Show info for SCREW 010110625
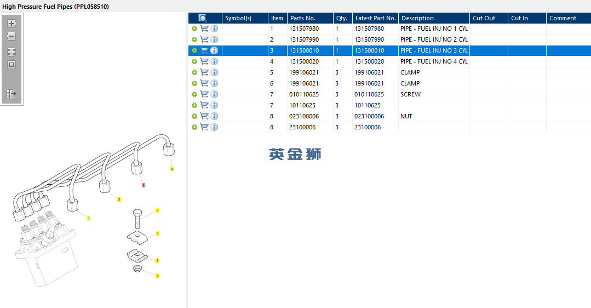The width and height of the screenshot is (591, 308). pyautogui.click(x=214, y=94)
